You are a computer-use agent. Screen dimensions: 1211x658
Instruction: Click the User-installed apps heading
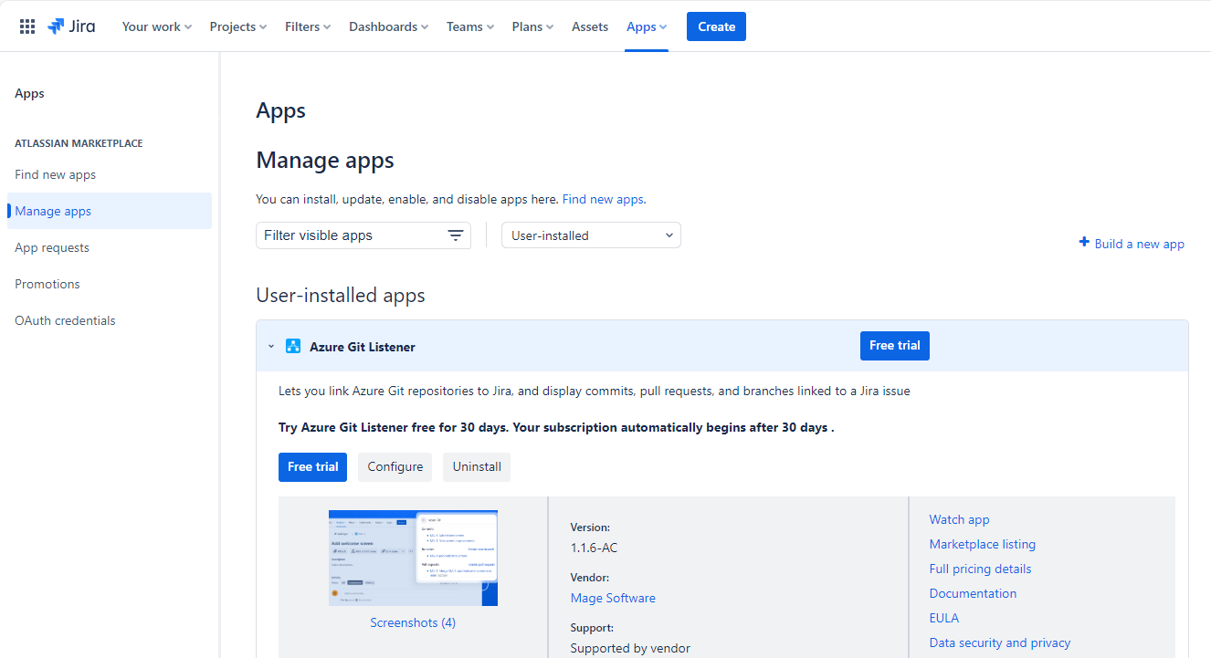(x=341, y=295)
